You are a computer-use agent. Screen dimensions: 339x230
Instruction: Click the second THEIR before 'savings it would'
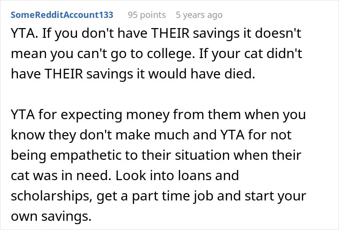[64, 74]
